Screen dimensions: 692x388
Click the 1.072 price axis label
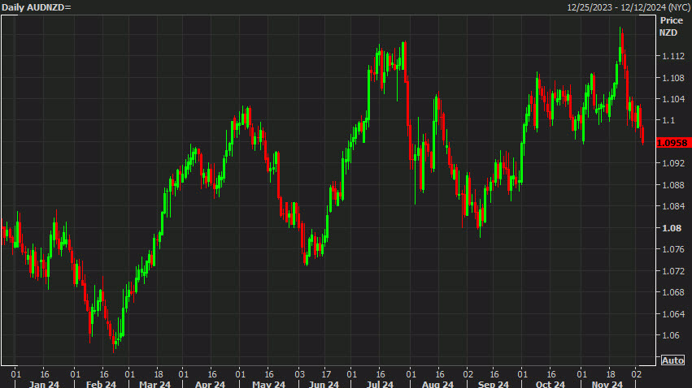click(673, 271)
